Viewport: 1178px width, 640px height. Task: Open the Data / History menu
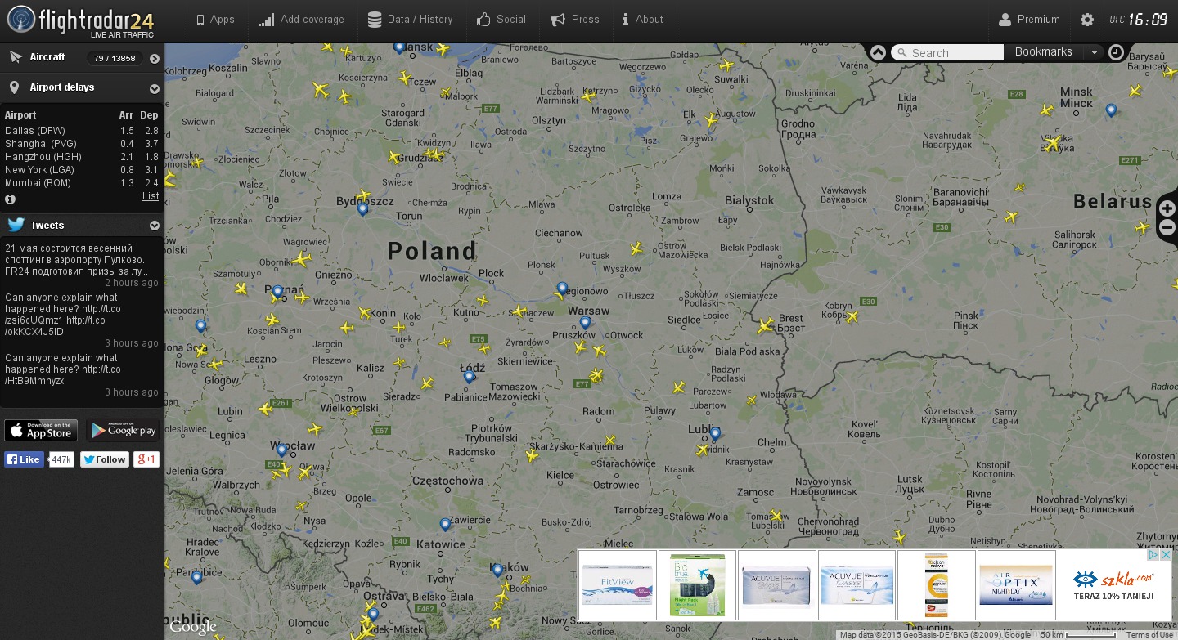pos(411,20)
